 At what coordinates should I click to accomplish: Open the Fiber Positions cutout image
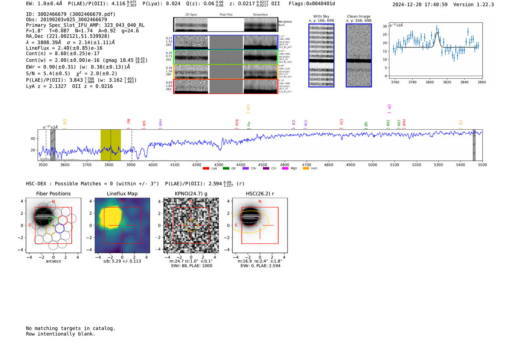(53, 225)
